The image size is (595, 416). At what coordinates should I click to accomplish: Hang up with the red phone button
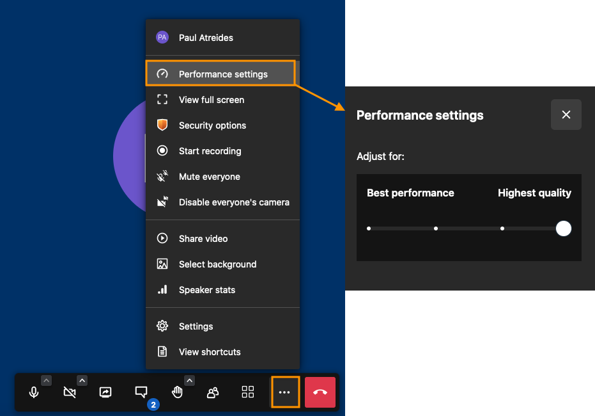coord(320,392)
